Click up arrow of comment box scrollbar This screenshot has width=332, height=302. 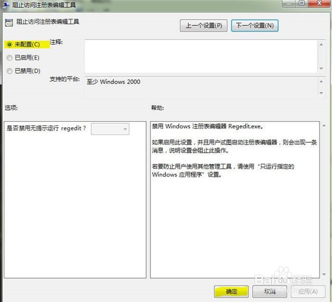click(x=321, y=45)
